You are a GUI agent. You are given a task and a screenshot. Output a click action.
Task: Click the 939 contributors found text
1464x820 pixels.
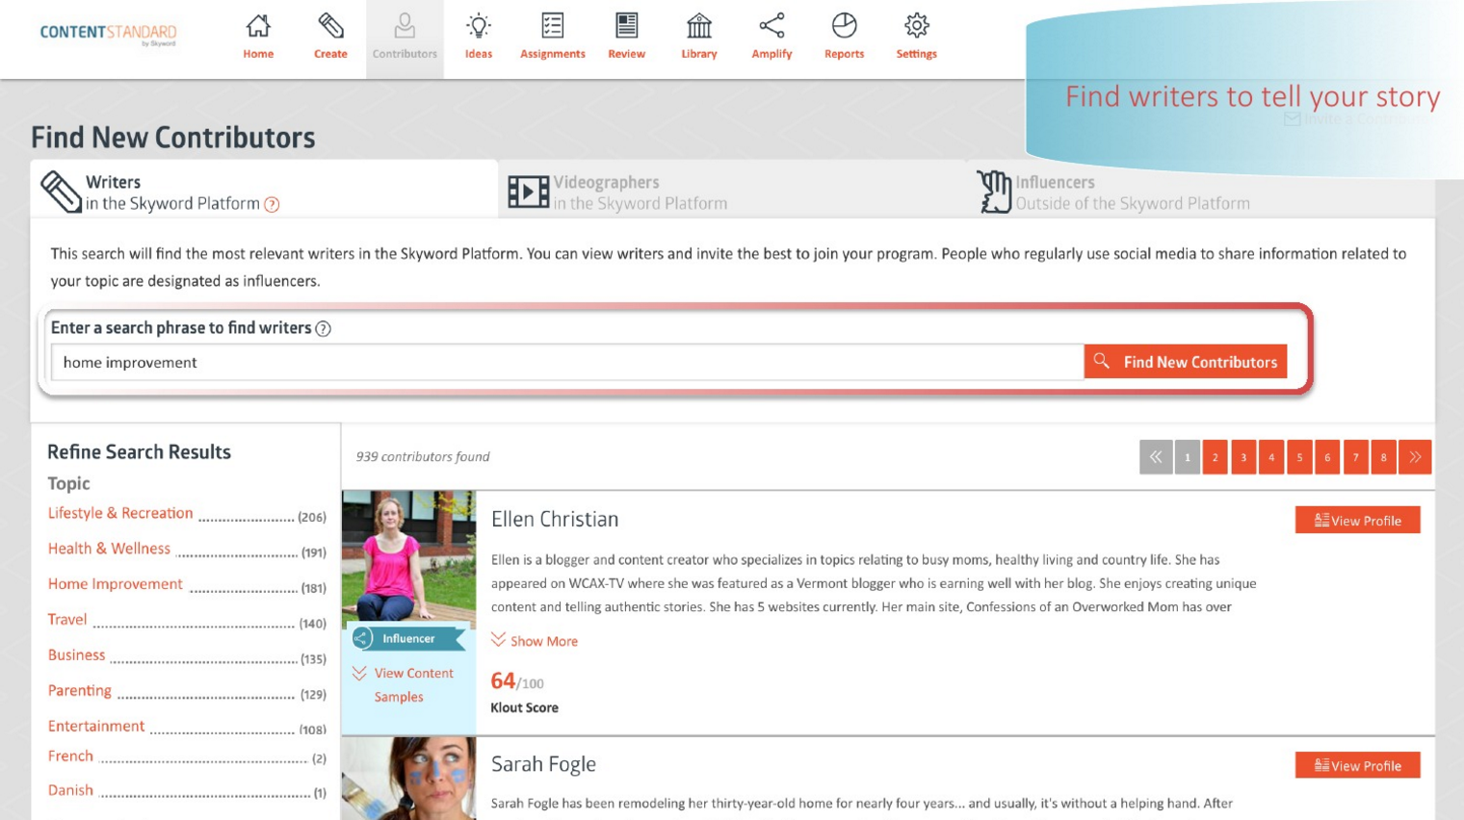(x=423, y=457)
